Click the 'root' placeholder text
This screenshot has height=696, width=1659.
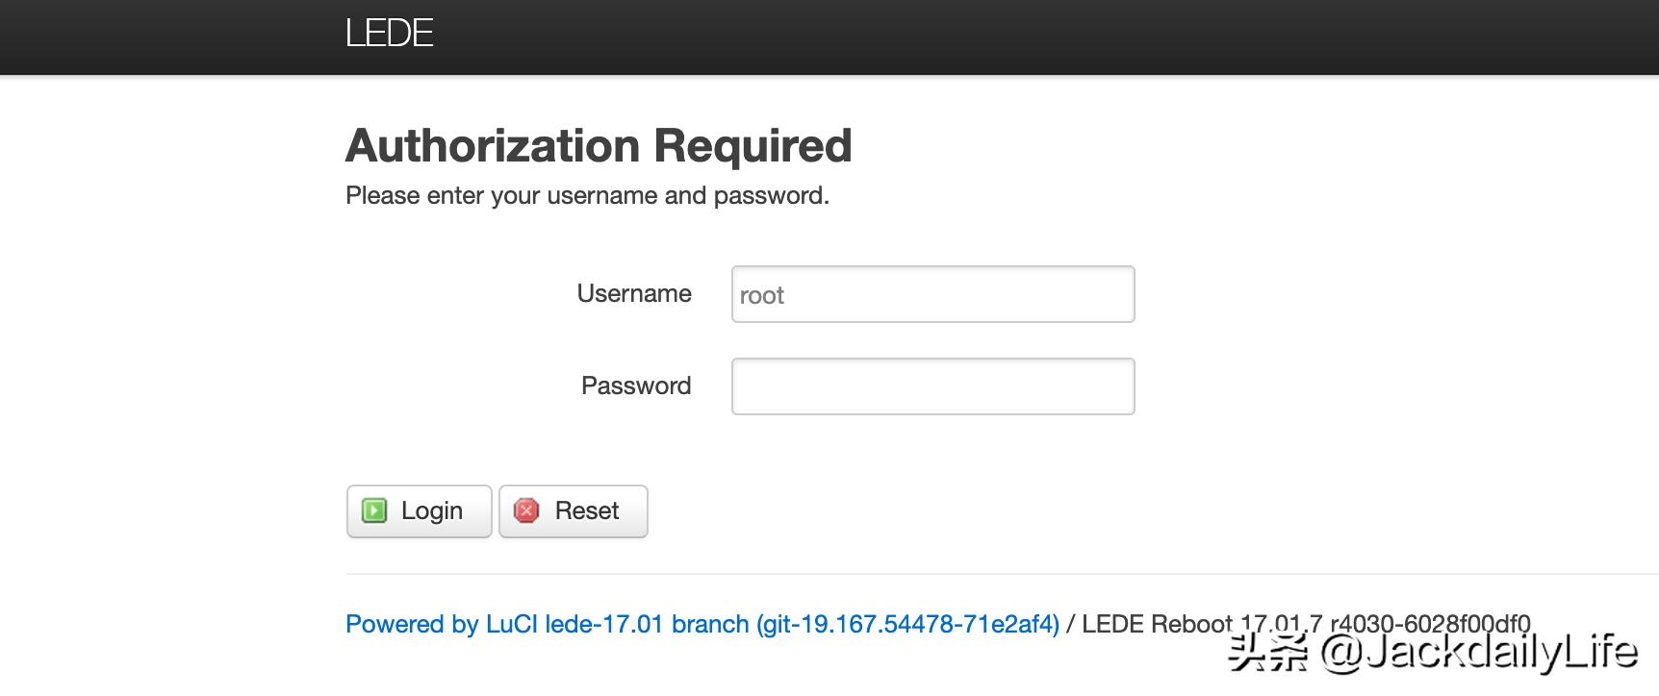(761, 295)
